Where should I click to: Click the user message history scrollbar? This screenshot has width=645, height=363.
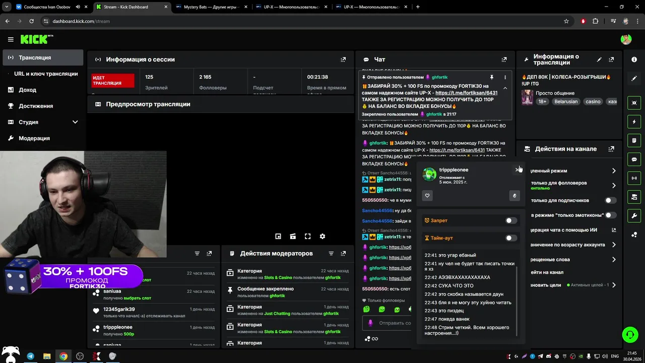(517, 301)
